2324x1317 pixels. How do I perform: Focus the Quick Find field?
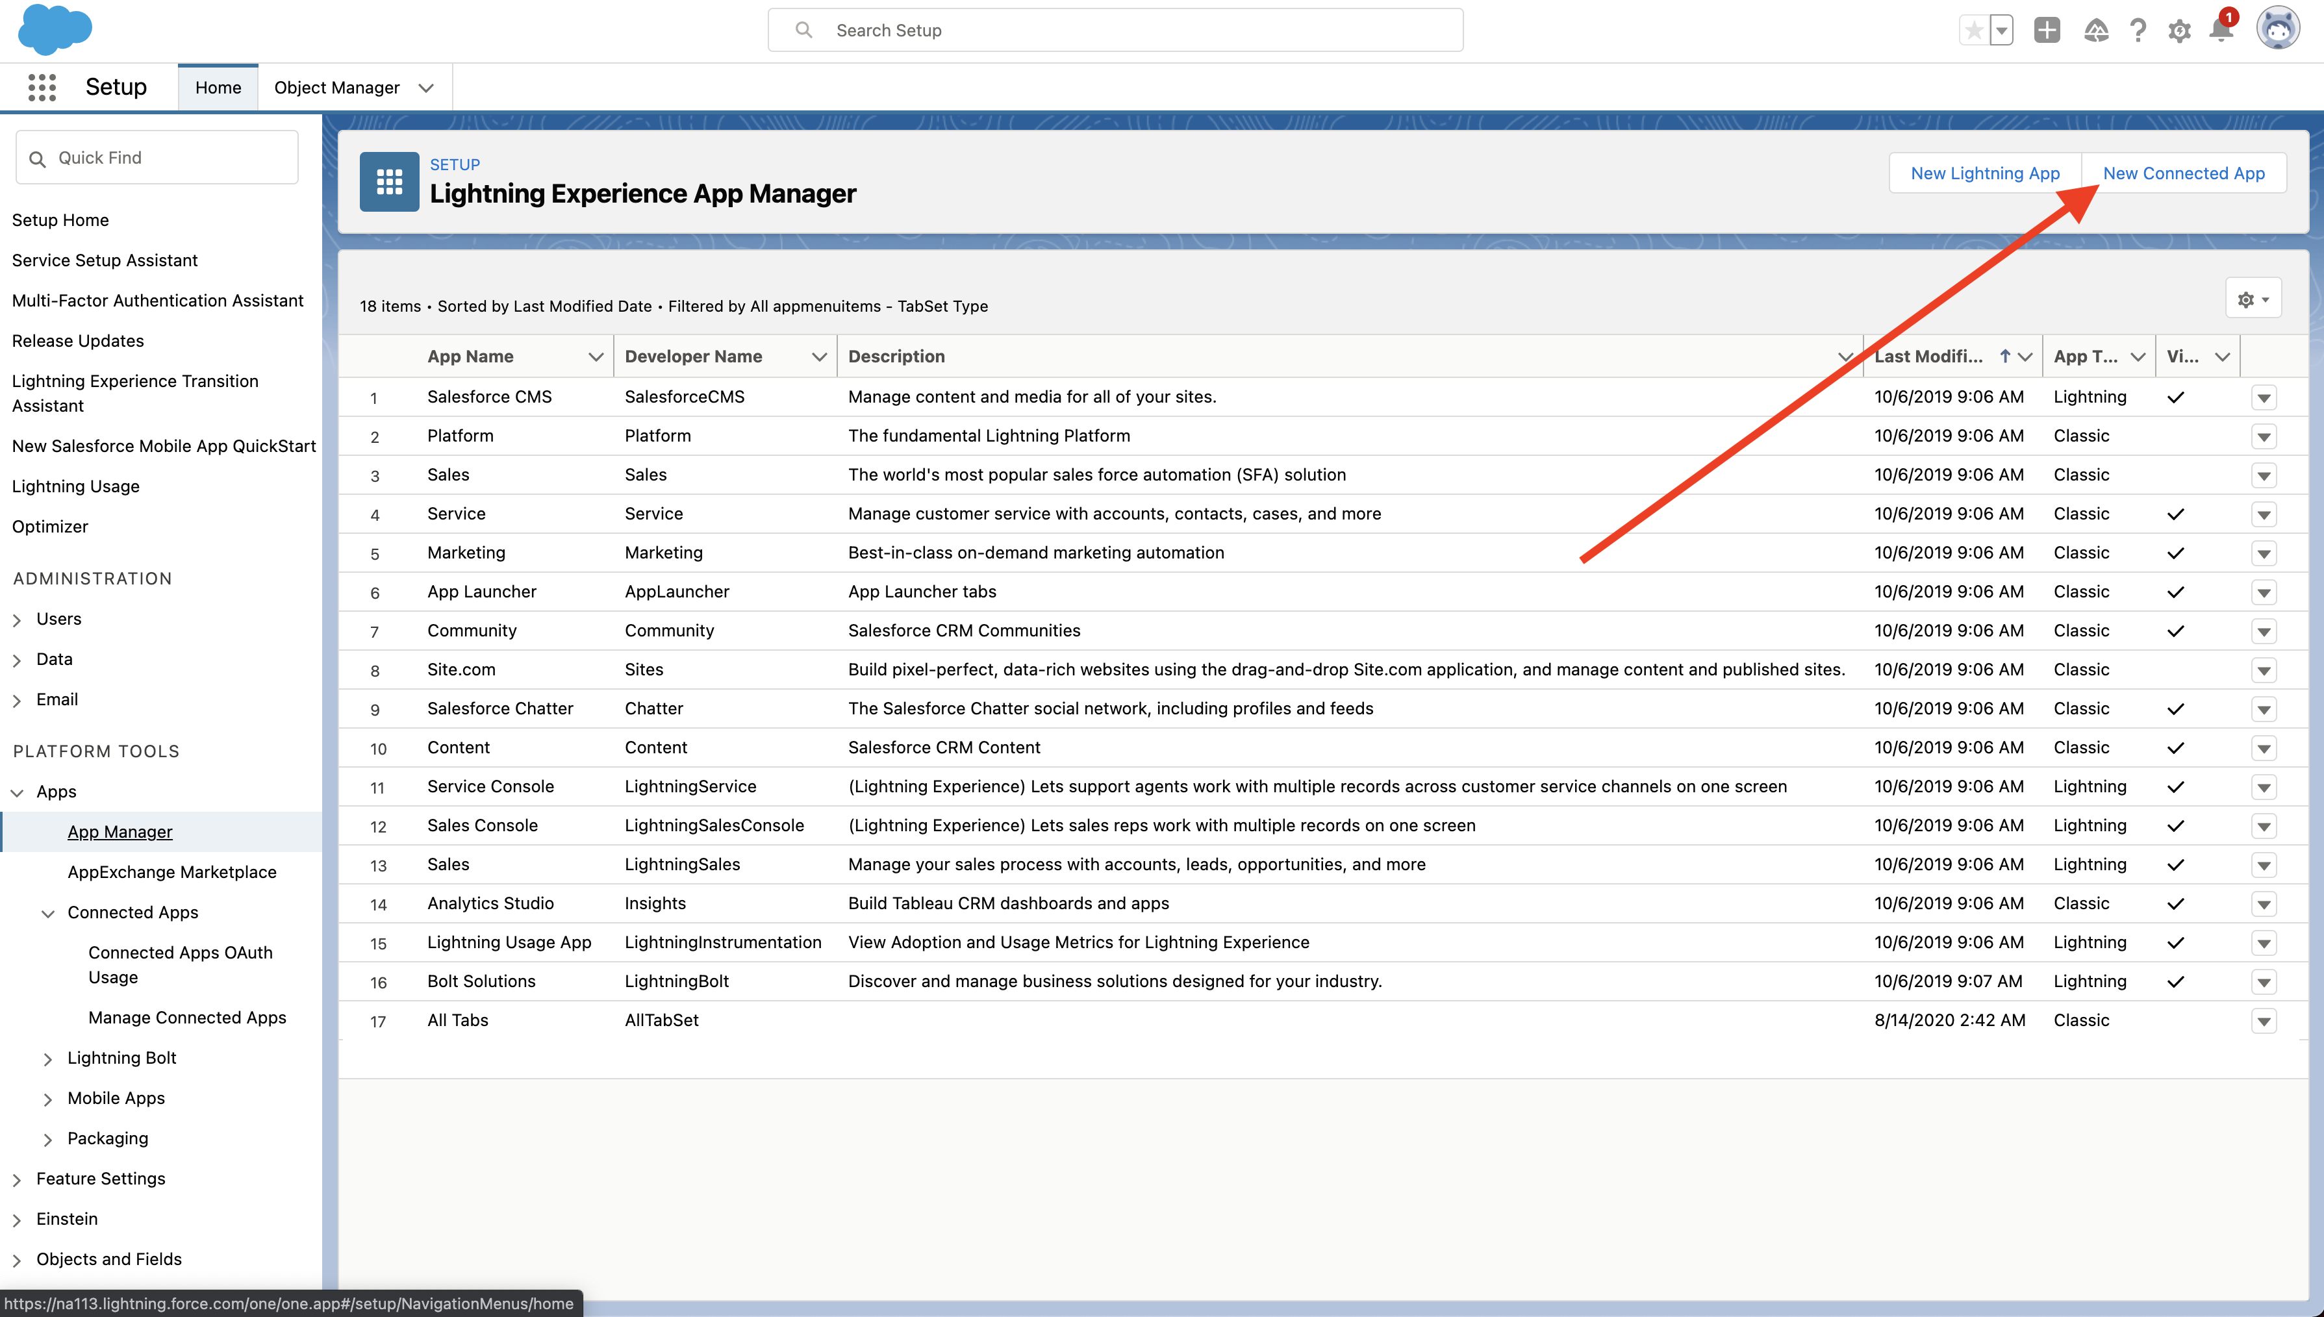point(157,157)
